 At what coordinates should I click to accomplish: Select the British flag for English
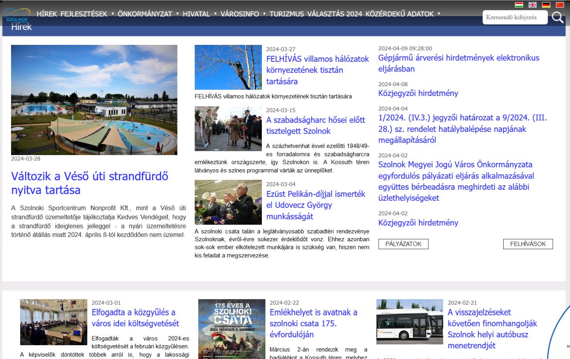(x=533, y=5)
